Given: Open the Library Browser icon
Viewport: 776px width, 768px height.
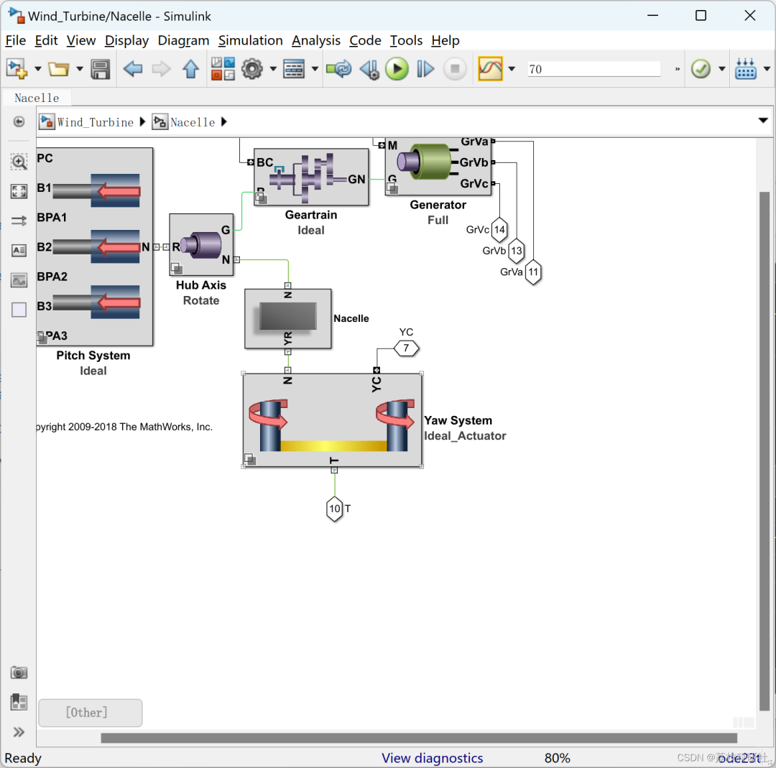Looking at the screenshot, I should coord(223,69).
